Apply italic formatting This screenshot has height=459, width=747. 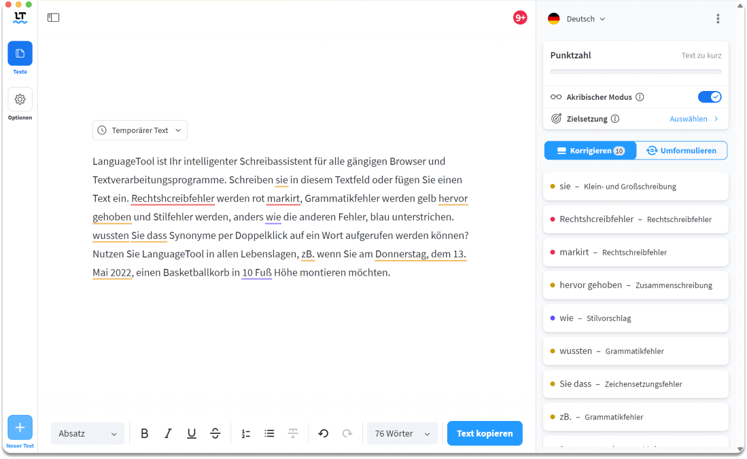coord(168,433)
